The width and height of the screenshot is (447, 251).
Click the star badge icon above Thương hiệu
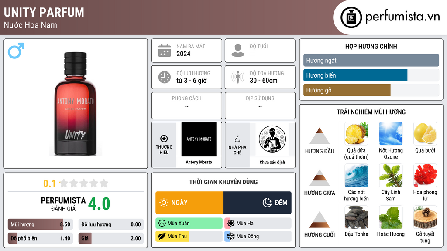click(x=164, y=139)
